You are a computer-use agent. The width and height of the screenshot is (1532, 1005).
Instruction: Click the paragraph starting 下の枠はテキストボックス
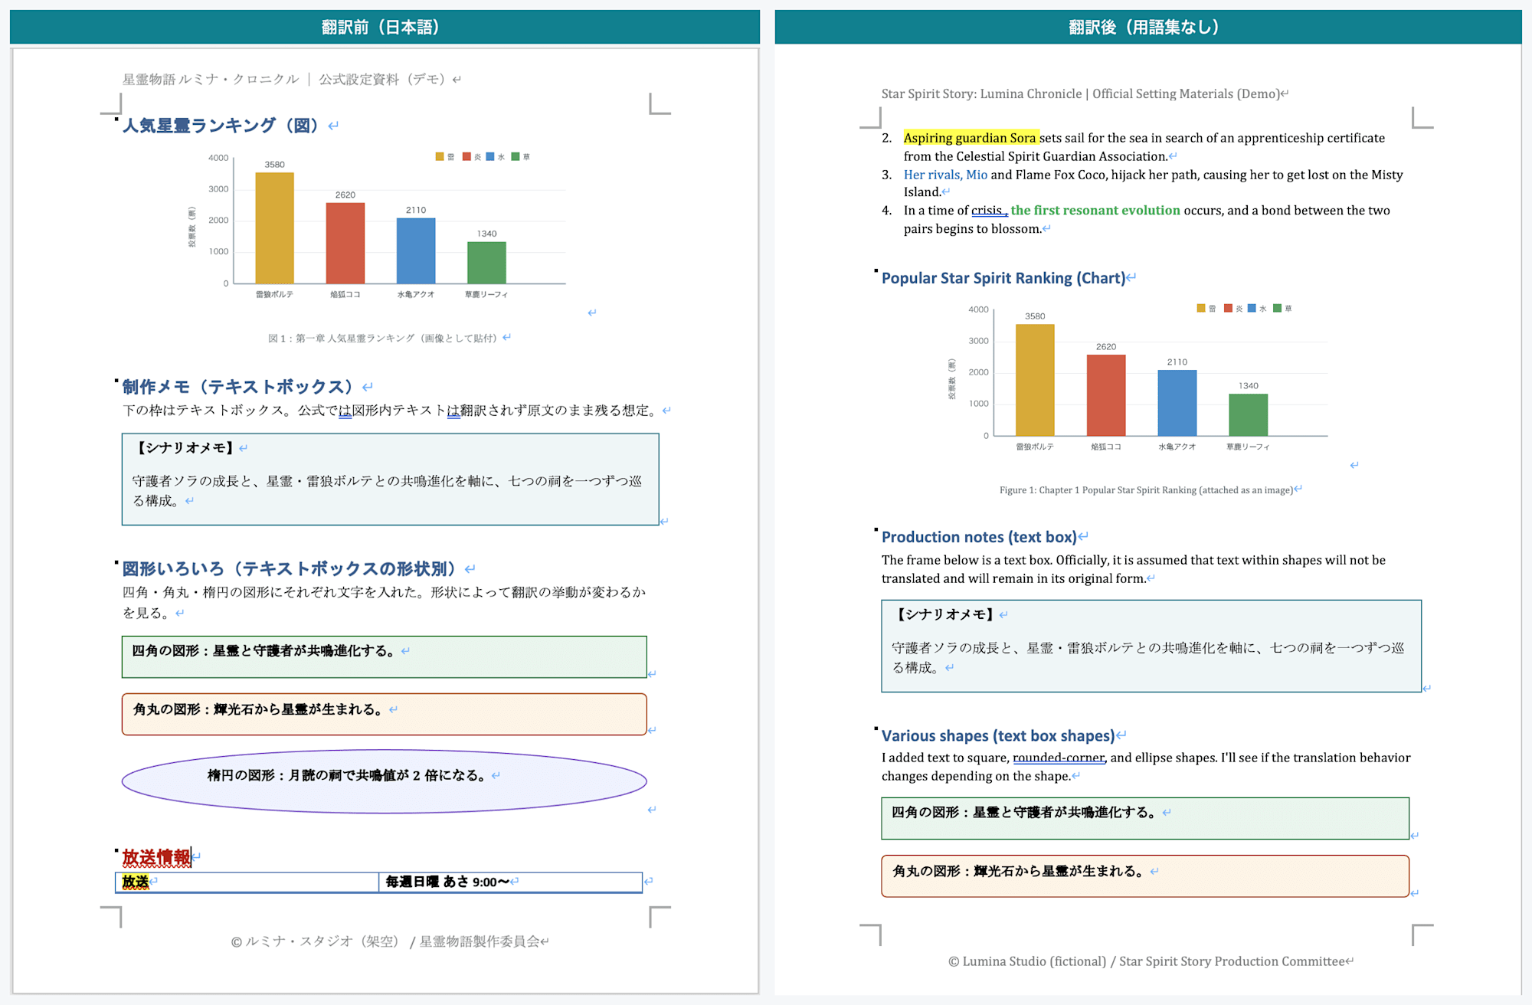click(391, 411)
